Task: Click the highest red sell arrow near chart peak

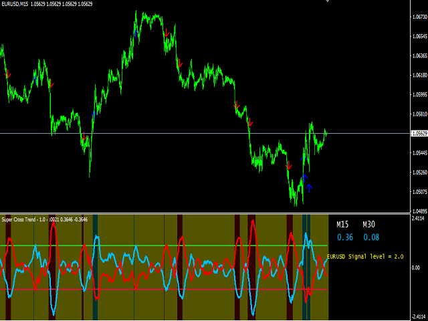Action: (166, 30)
